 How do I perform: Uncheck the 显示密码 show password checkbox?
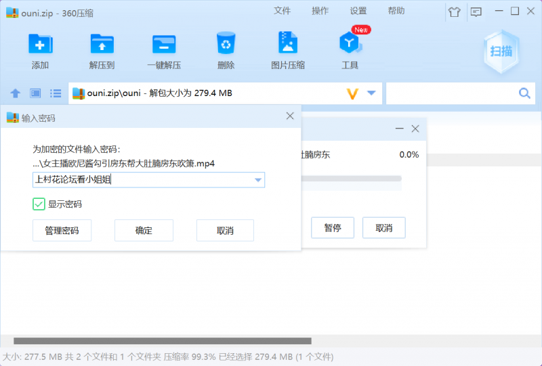(x=39, y=204)
